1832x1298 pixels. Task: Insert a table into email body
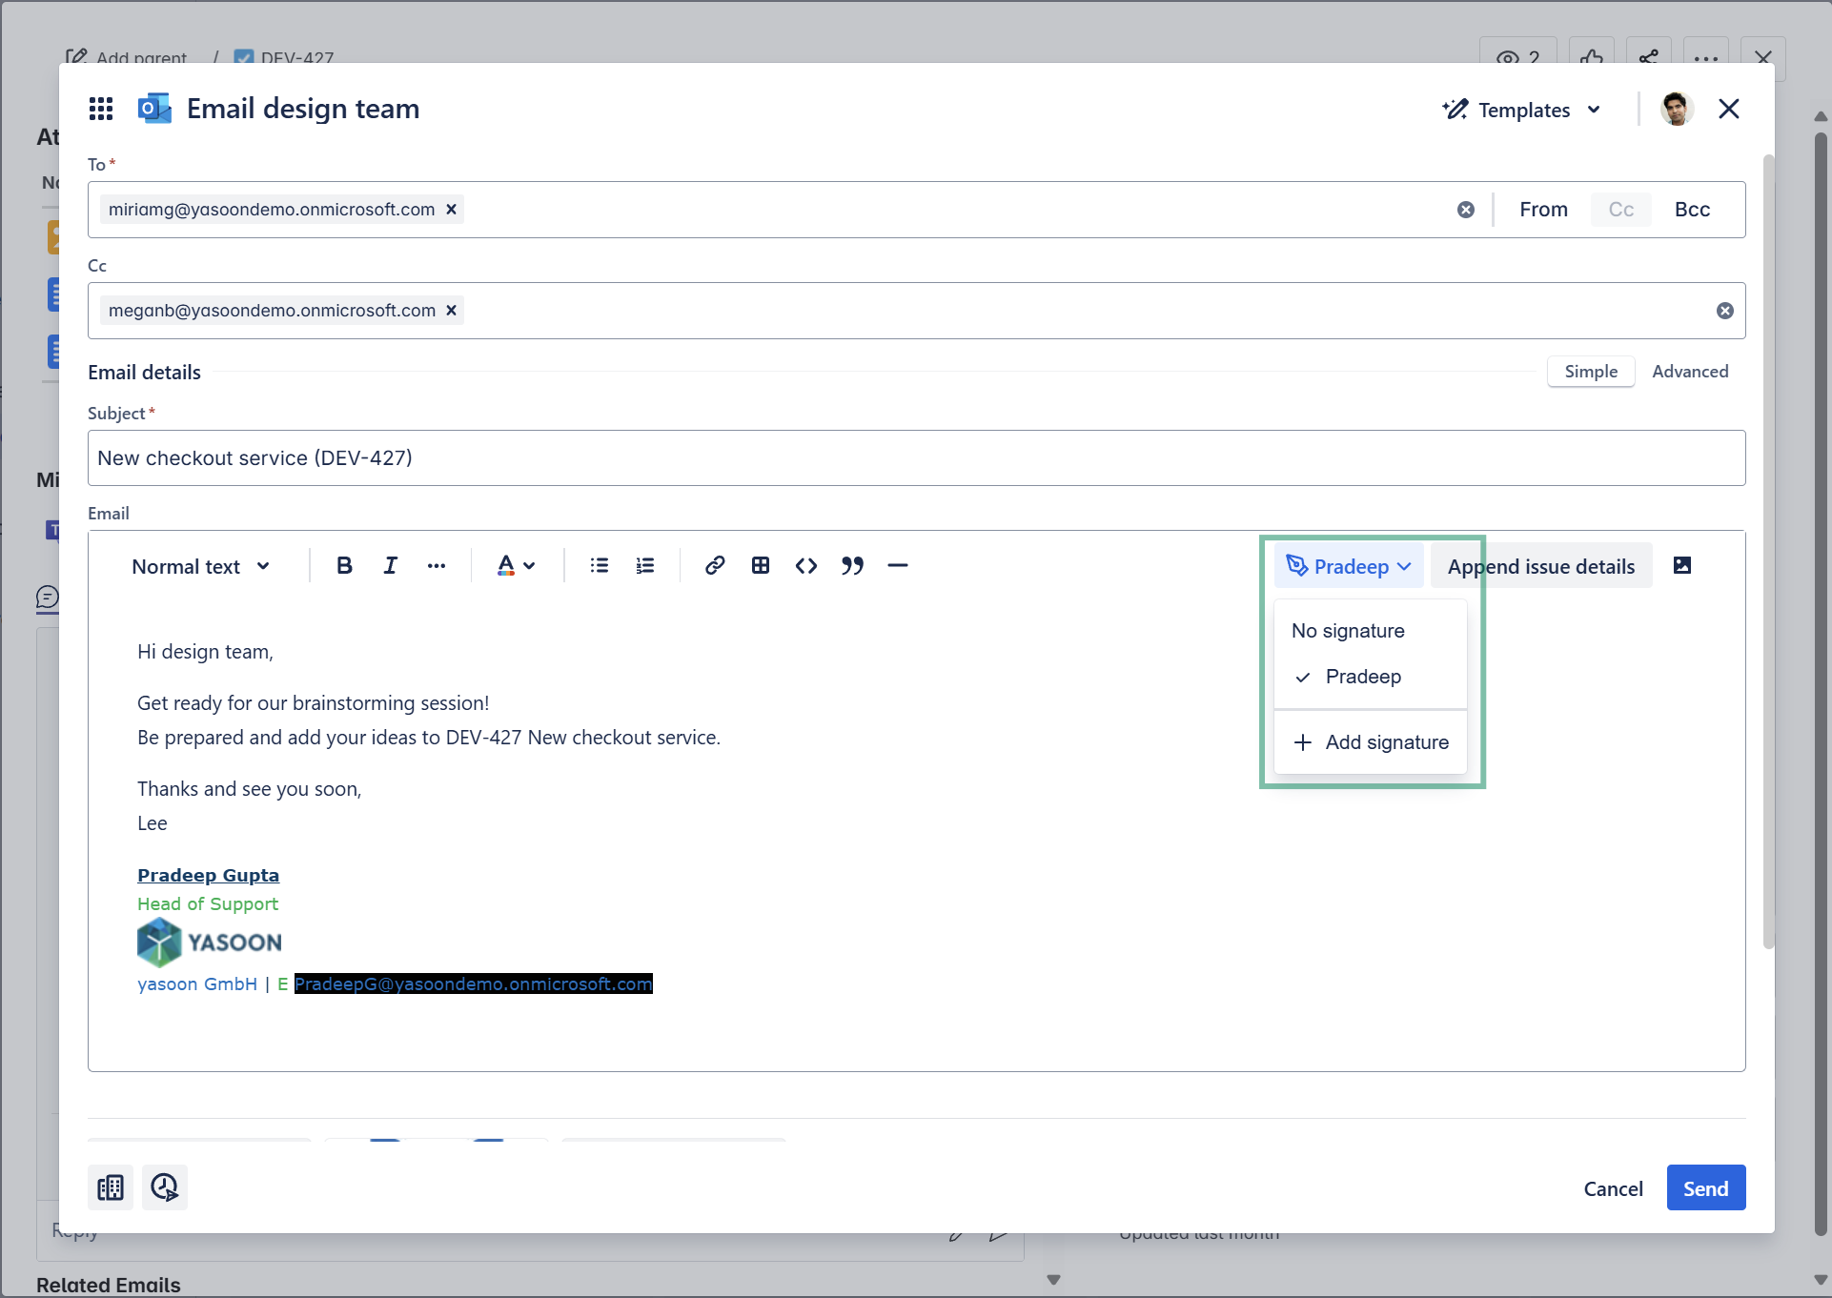[x=760, y=566]
